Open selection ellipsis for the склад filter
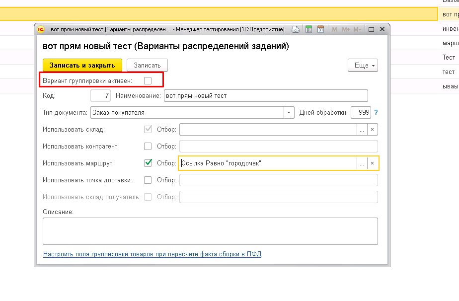The image size is (459, 301). pos(362,130)
